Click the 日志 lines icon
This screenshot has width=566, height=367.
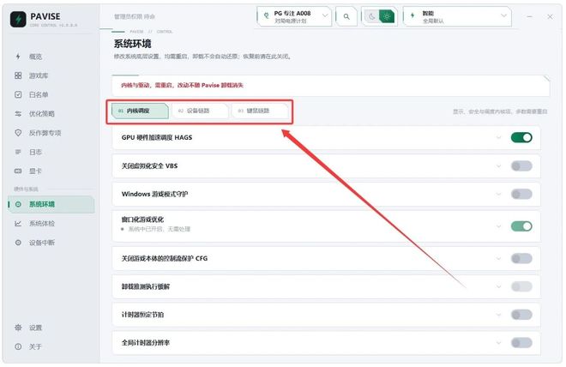[18, 152]
